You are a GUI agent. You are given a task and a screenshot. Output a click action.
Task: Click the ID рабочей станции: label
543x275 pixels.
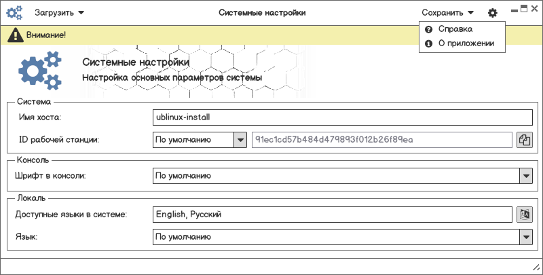pyautogui.click(x=59, y=140)
